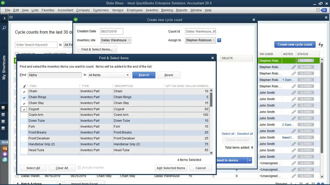
Task: Open the search magnifier in left sidebar
Action: pos(4,28)
